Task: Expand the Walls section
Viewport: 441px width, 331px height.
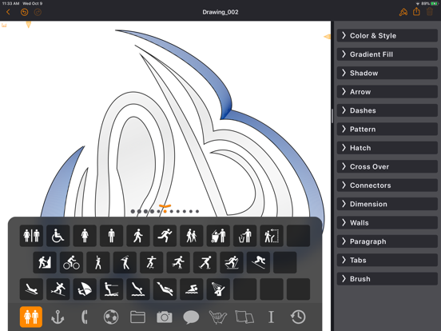Action: pyautogui.click(x=387, y=223)
